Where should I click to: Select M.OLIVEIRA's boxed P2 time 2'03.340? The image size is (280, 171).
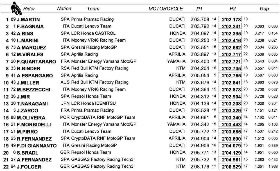[x=231, y=118]
